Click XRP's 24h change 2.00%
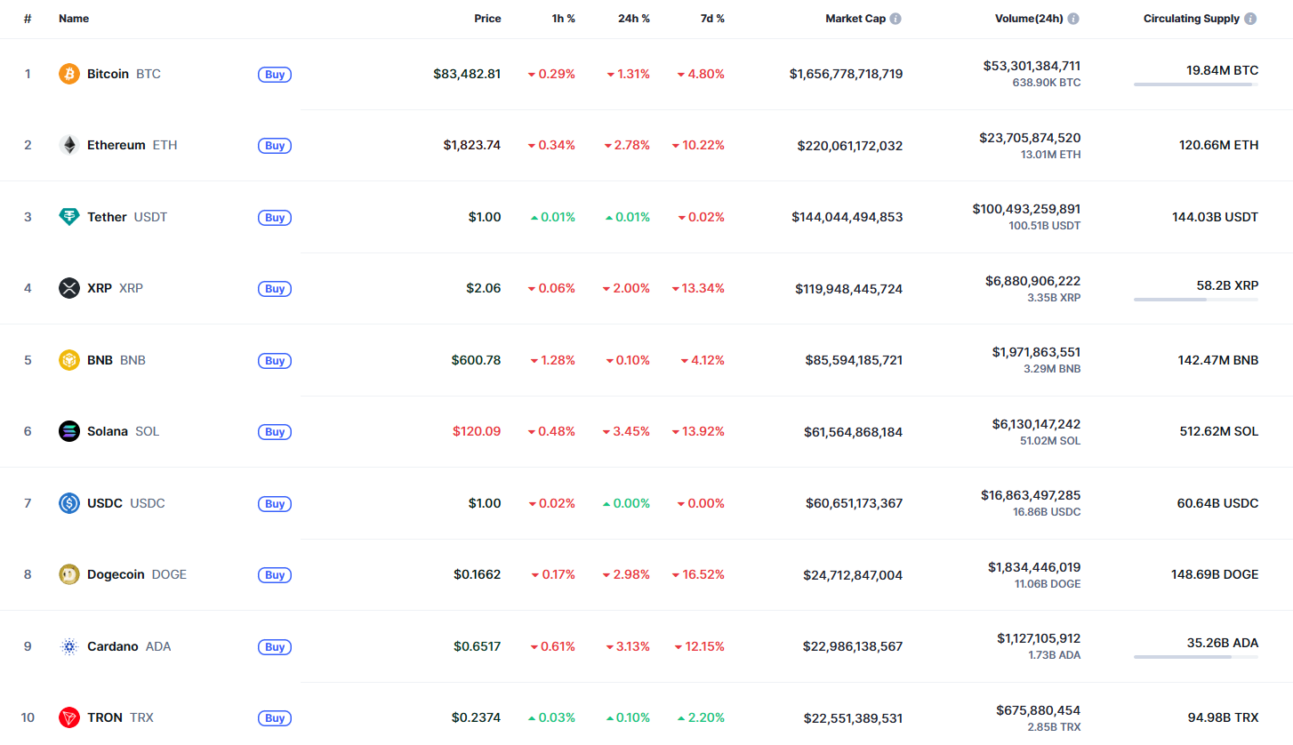1293x745 pixels. tap(626, 288)
